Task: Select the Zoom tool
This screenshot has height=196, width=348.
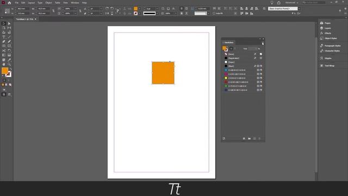Action: click(9, 64)
